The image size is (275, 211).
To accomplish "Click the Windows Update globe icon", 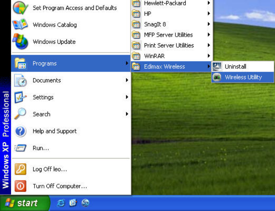I will 20,41.
